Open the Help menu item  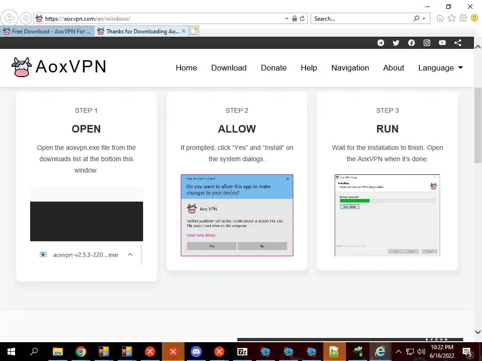(309, 68)
